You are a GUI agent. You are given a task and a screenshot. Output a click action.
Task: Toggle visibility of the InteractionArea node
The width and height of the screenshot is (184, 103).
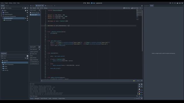pos(27,18)
